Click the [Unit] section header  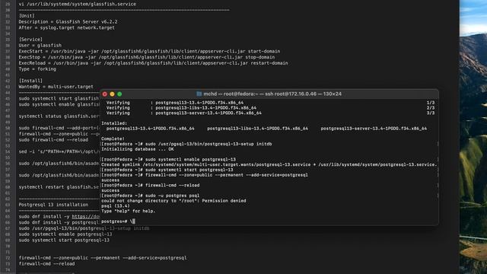(27, 16)
